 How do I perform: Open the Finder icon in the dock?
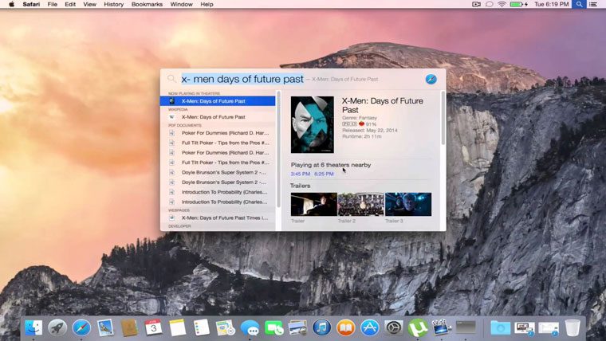(33, 327)
